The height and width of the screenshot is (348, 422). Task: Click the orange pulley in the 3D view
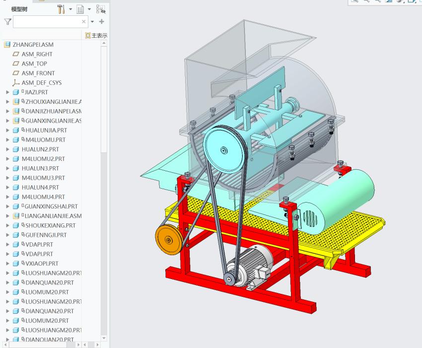tap(168, 239)
